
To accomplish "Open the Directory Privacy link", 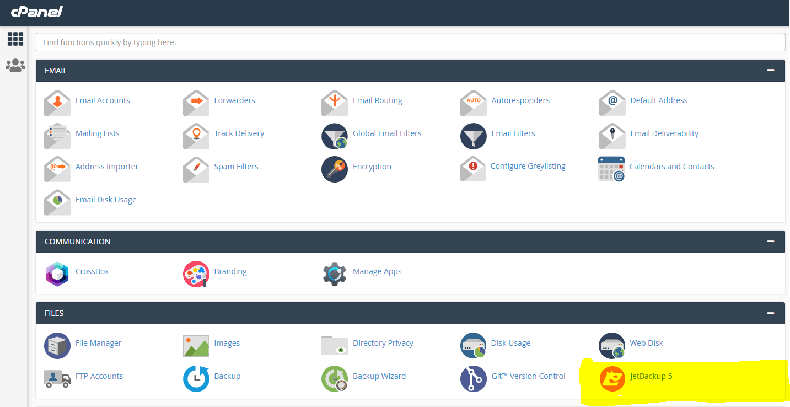I will click(383, 343).
